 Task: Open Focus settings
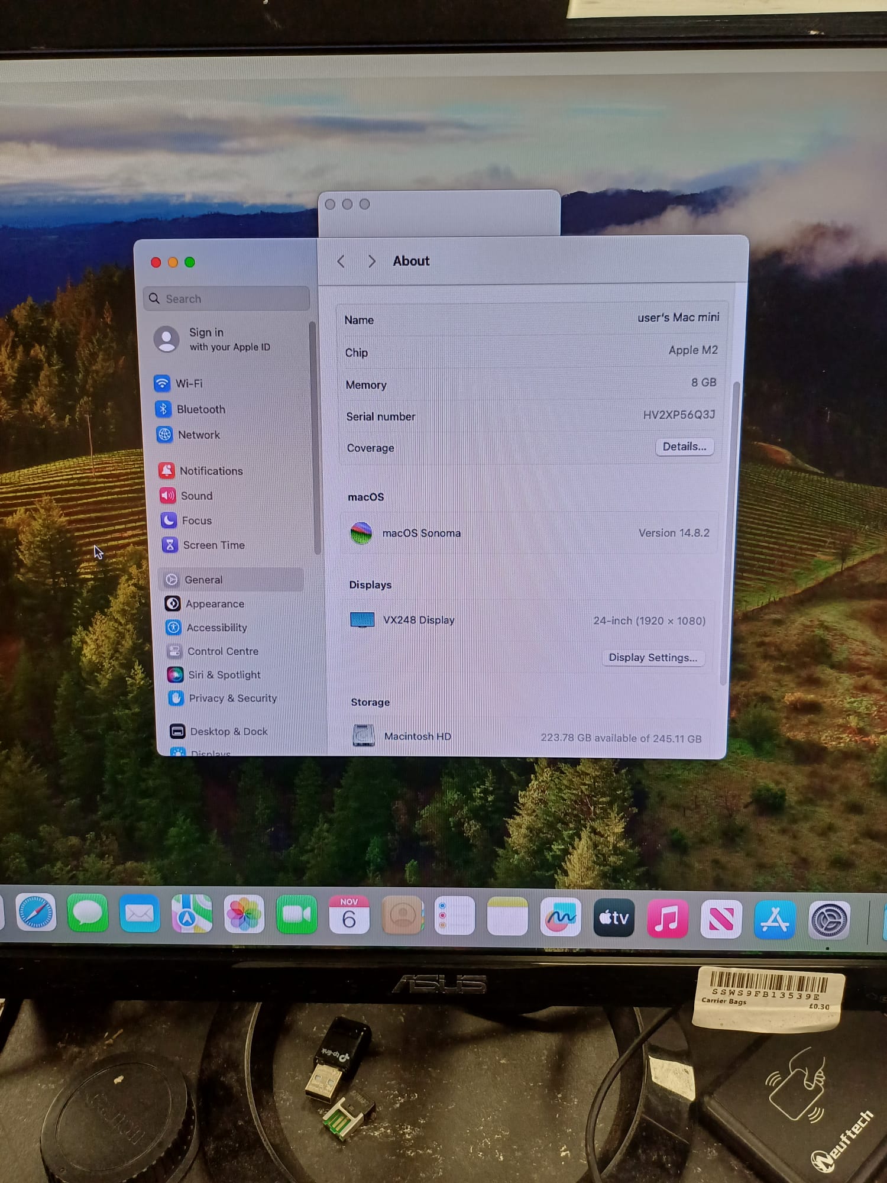pyautogui.click(x=196, y=521)
